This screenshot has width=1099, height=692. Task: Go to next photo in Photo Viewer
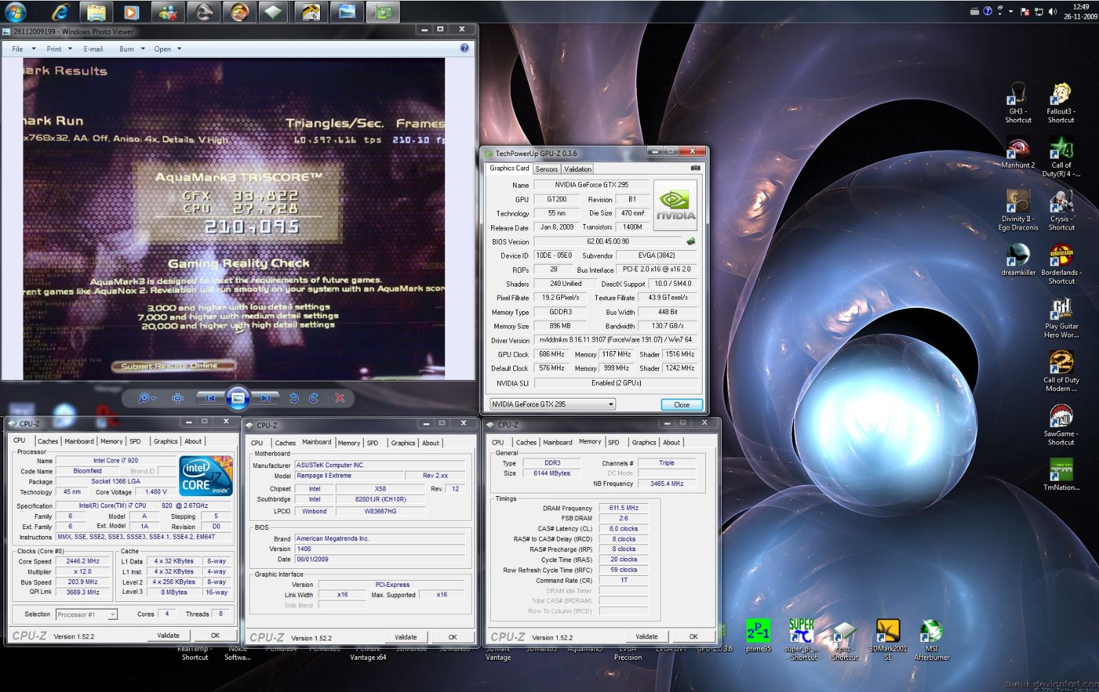pos(265,398)
